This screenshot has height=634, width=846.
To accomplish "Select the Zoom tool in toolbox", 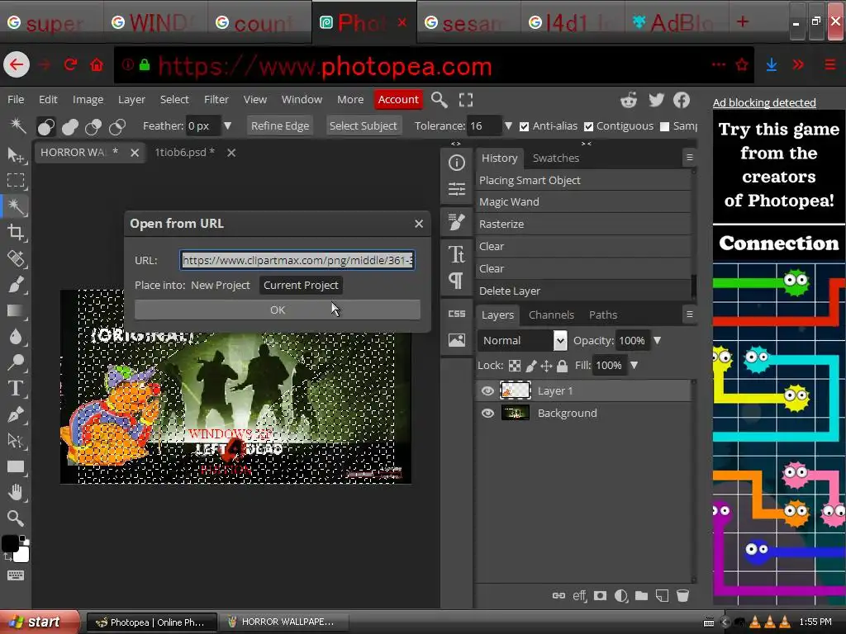I will 16,518.
